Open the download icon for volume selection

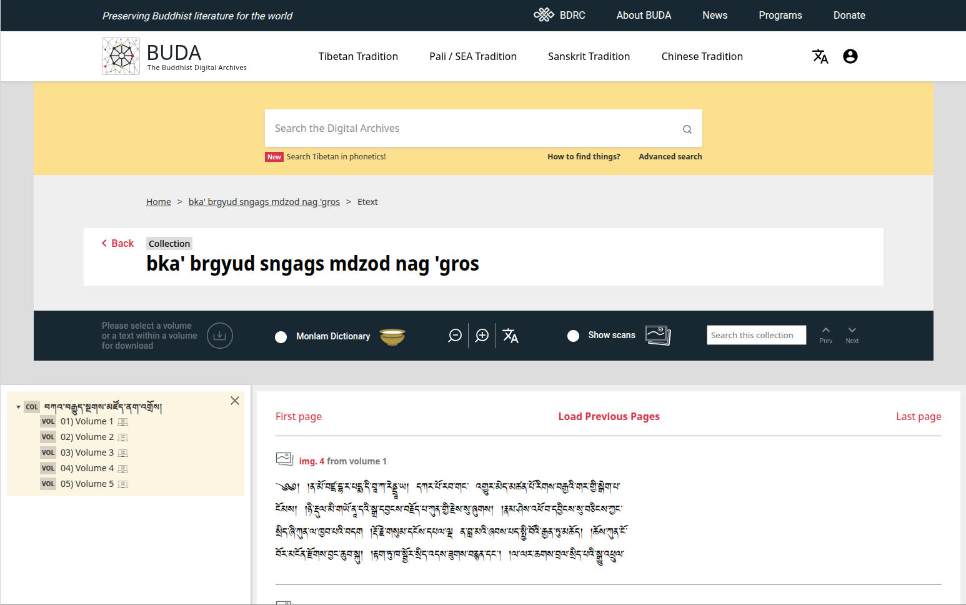pos(220,336)
